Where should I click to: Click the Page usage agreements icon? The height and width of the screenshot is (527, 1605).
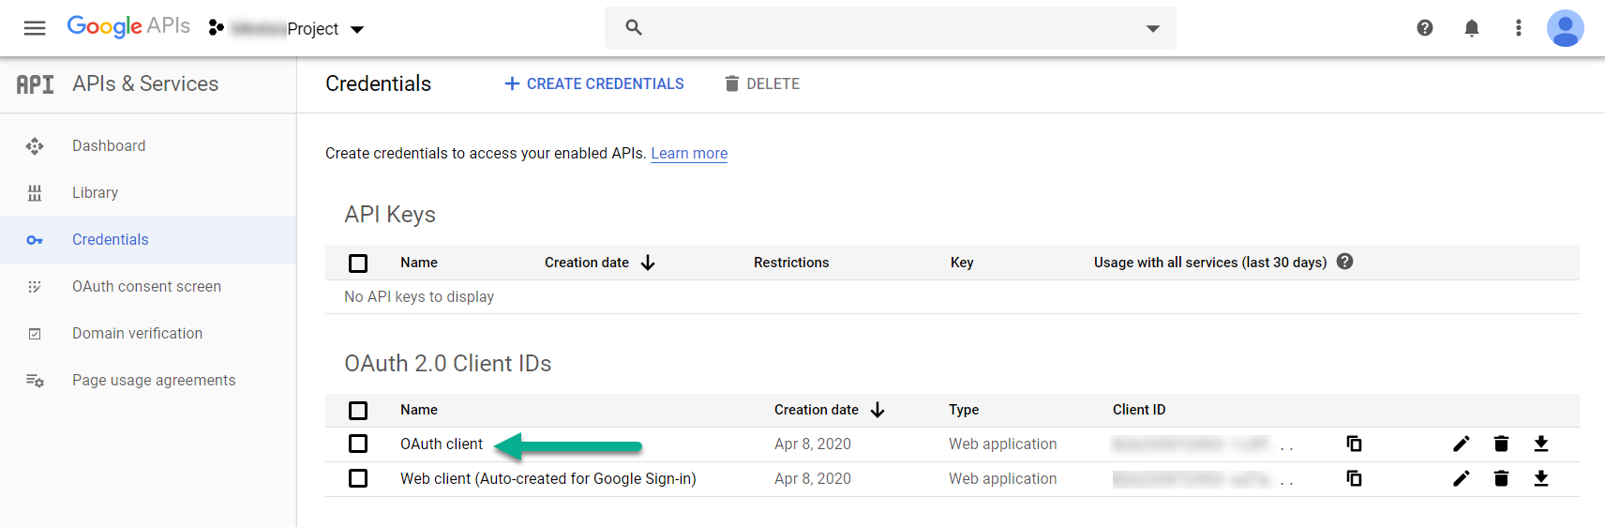[35, 381]
